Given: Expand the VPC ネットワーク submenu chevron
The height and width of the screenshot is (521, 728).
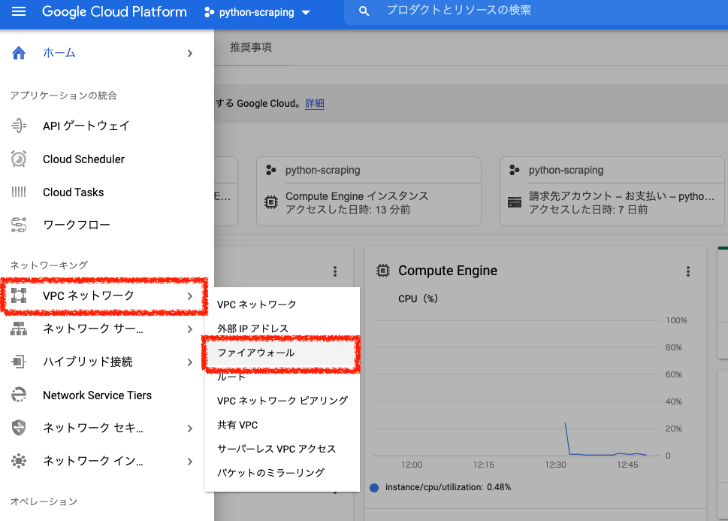Looking at the screenshot, I should click(x=190, y=296).
